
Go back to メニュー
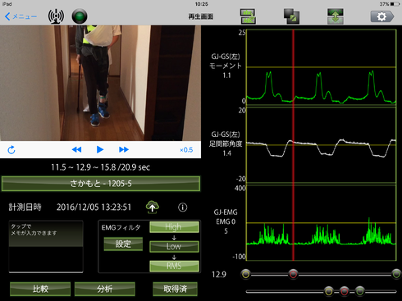(21, 16)
